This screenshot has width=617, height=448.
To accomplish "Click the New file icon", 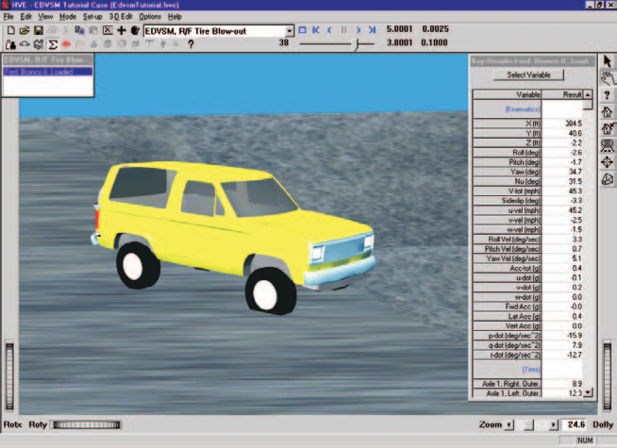I will pyautogui.click(x=11, y=30).
